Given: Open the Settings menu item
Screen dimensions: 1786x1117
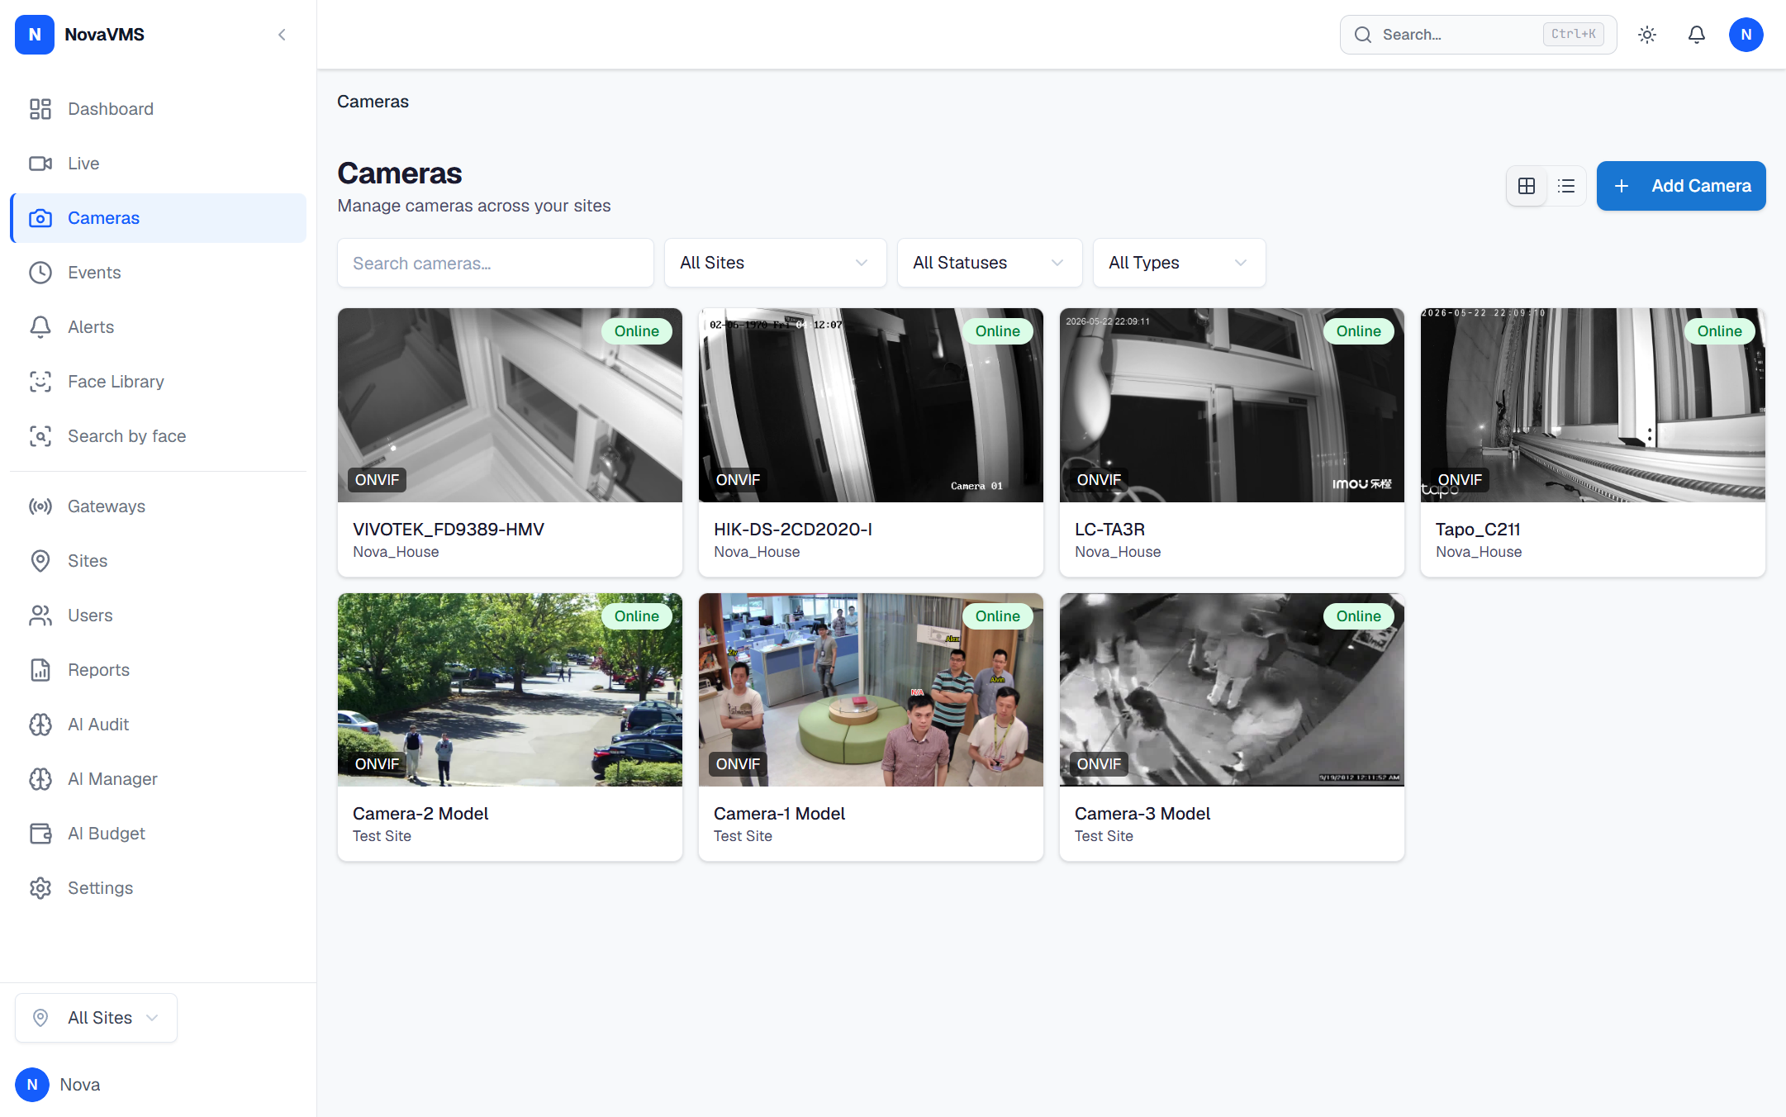Looking at the screenshot, I should 159,888.
